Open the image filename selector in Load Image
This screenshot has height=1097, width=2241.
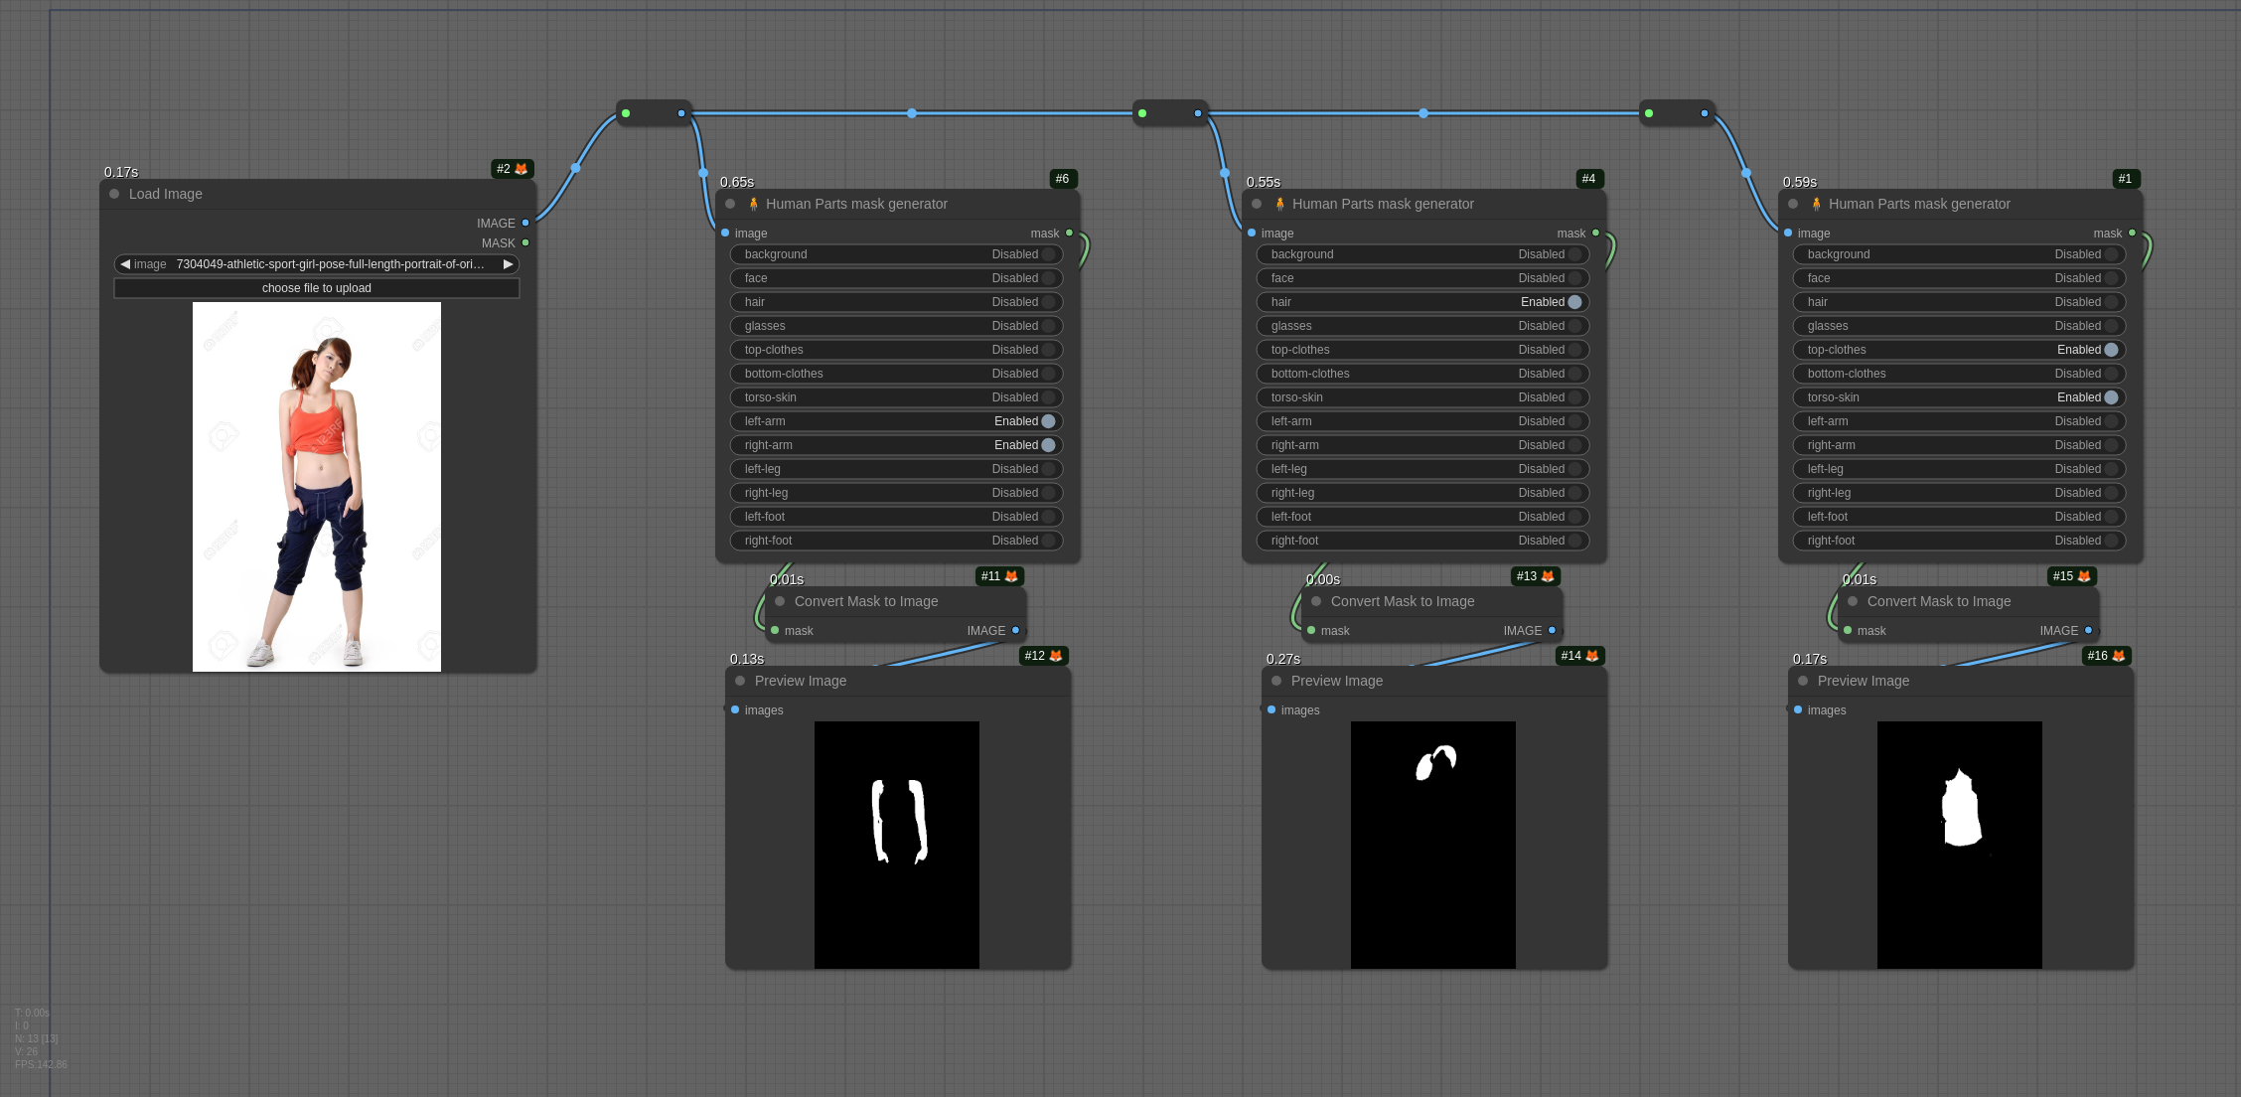pos(328,264)
